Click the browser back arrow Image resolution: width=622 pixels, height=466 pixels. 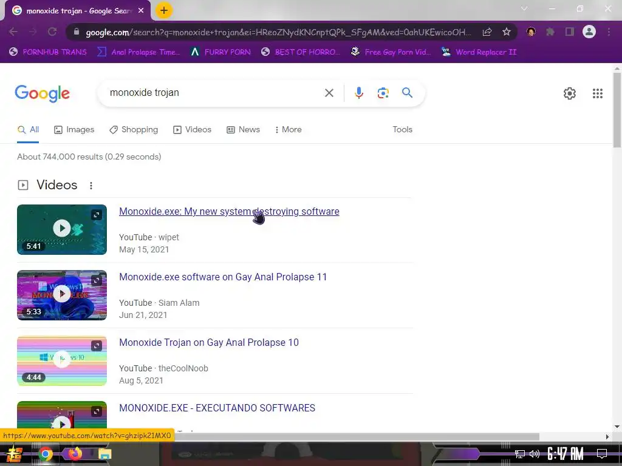tap(13, 32)
